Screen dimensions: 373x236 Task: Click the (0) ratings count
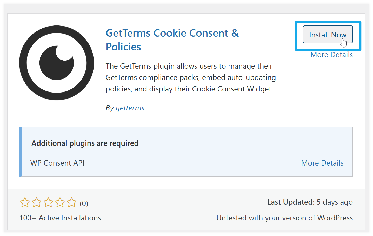tap(84, 203)
